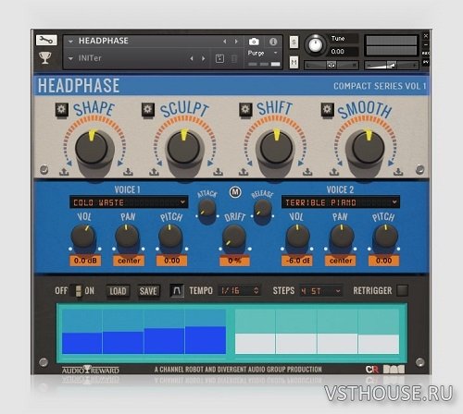Click the sequencer shape icon beside TEMPO

[177, 290]
